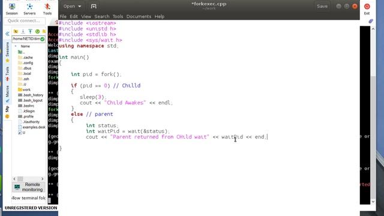Click the red Exit power icon
The width and height of the screenshot is (384, 216).
[367, 7]
